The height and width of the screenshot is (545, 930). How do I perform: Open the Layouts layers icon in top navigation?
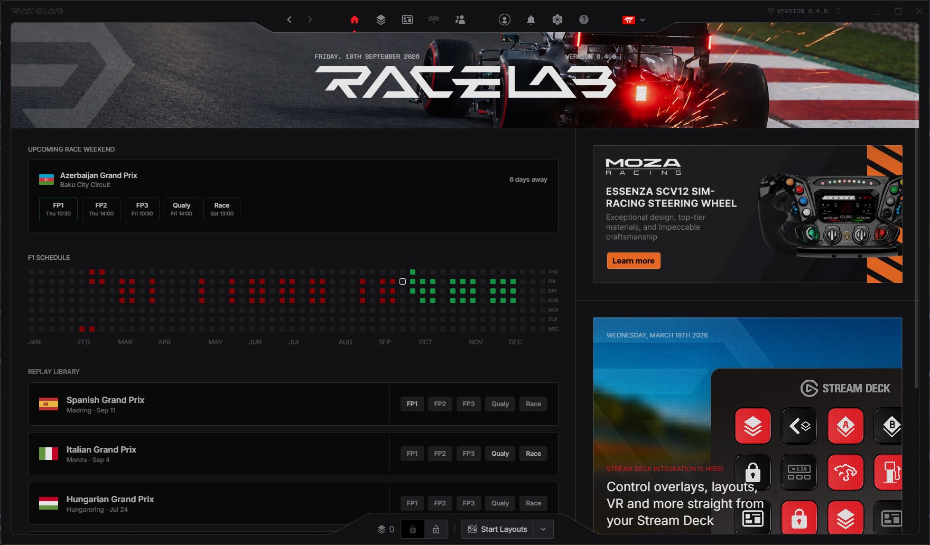click(380, 20)
